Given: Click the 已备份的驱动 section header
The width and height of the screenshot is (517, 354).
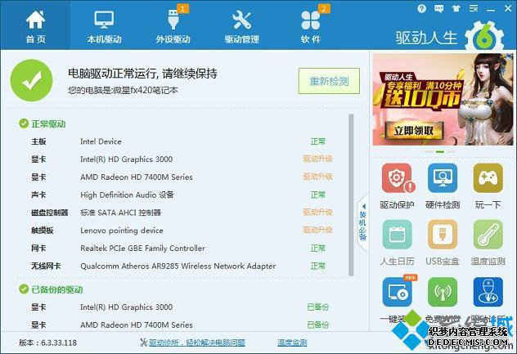Looking at the screenshot, I should 51,289.
